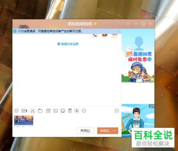Dismiss the message roaming notice
This screenshot has width=178, height=151.
(119, 31)
